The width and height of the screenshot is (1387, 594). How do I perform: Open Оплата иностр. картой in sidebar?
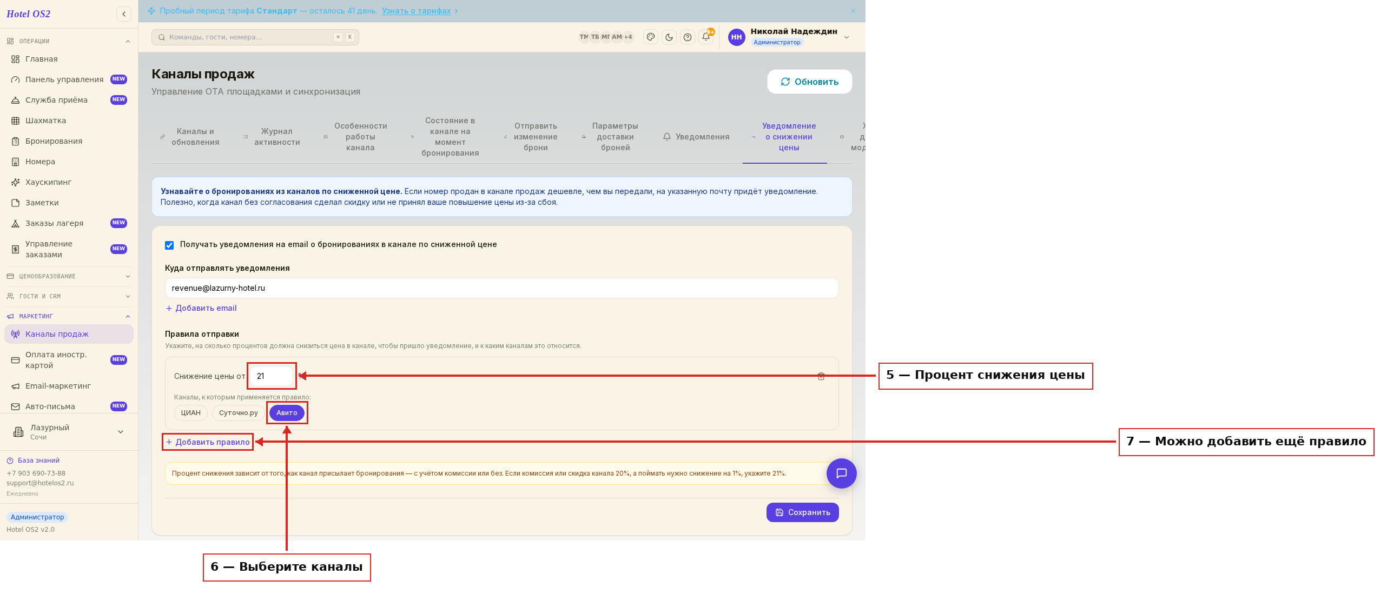pyautogui.click(x=69, y=360)
